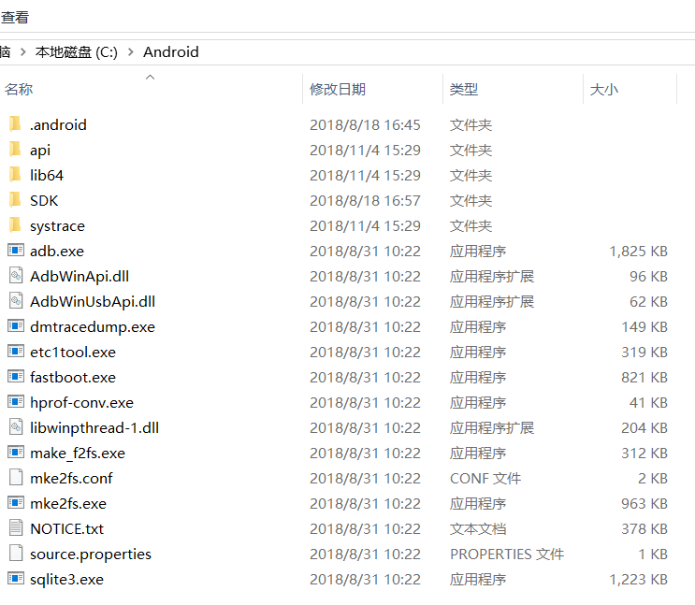695x605 pixels.
Task: Sort files by the 名称 column header
Action: tap(19, 89)
